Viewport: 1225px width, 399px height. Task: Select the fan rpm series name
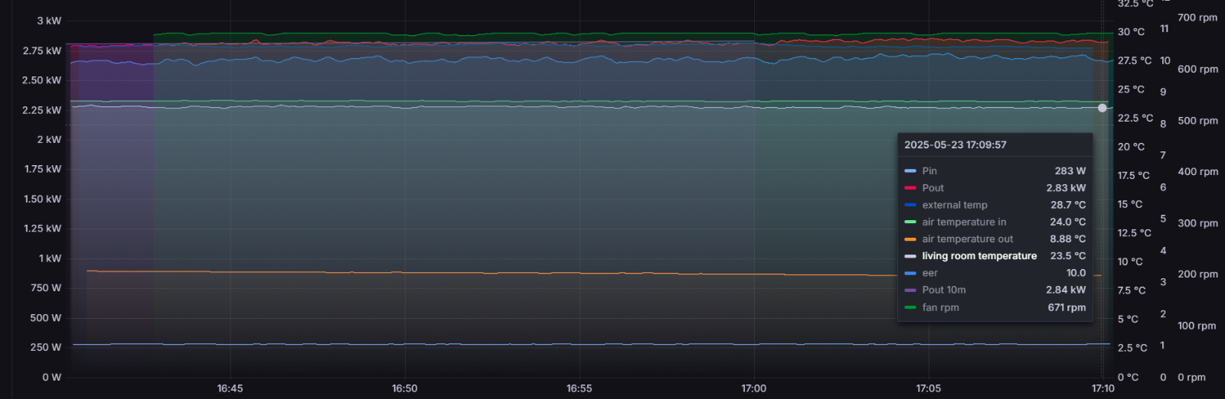(x=940, y=307)
